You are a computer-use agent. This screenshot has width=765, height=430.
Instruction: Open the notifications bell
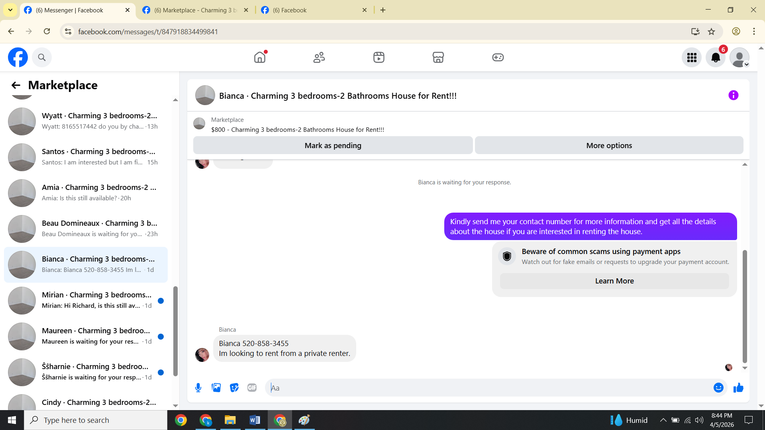pyautogui.click(x=716, y=58)
